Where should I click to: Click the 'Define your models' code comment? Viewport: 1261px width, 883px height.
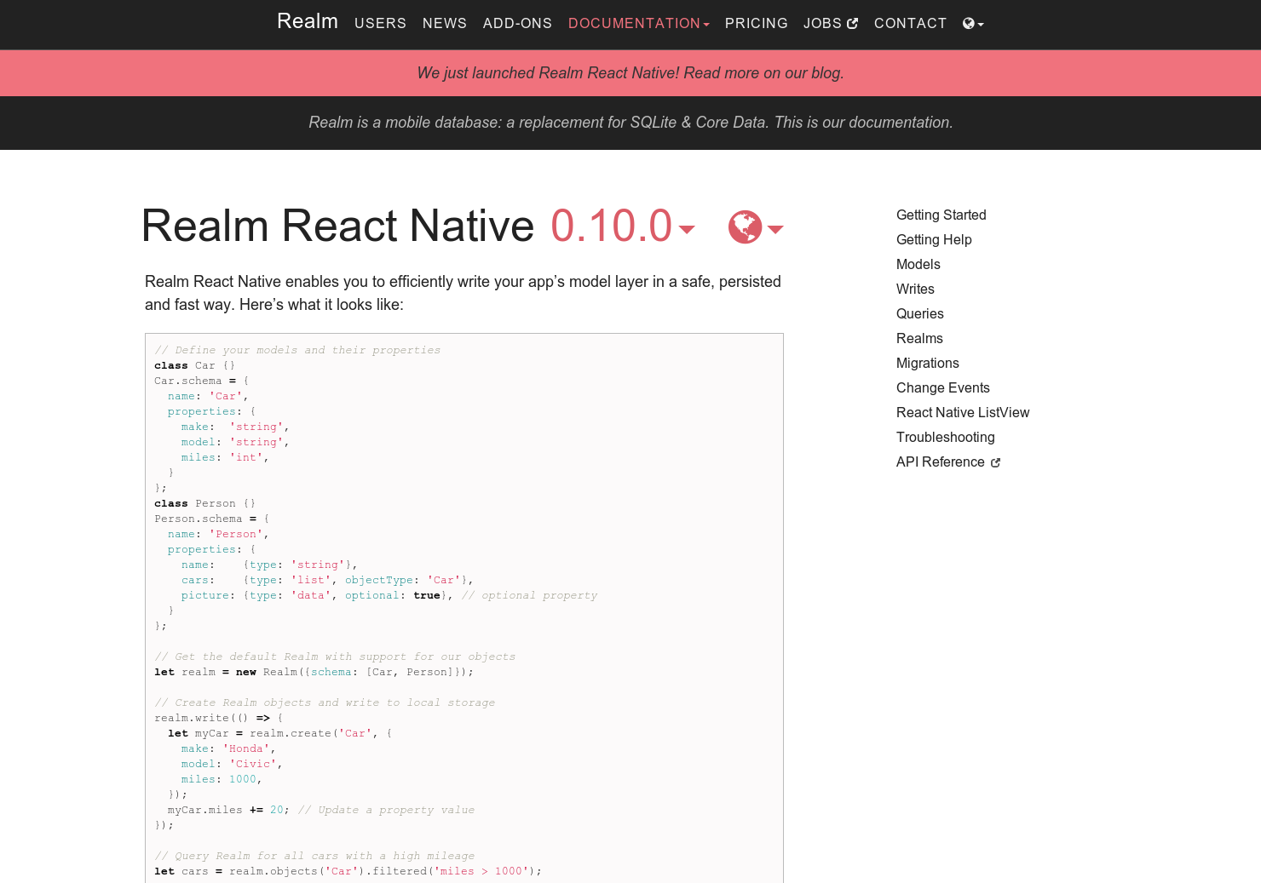pyautogui.click(x=297, y=350)
